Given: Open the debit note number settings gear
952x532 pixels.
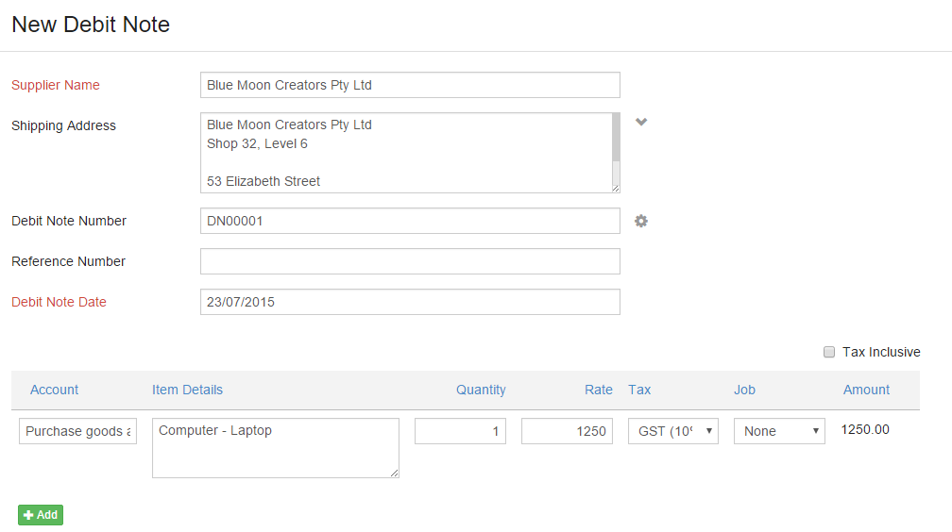Looking at the screenshot, I should point(641,221).
